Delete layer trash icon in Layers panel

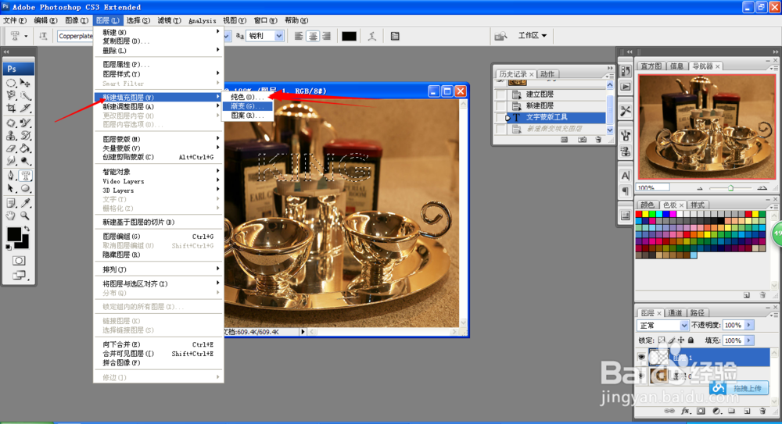click(x=762, y=411)
